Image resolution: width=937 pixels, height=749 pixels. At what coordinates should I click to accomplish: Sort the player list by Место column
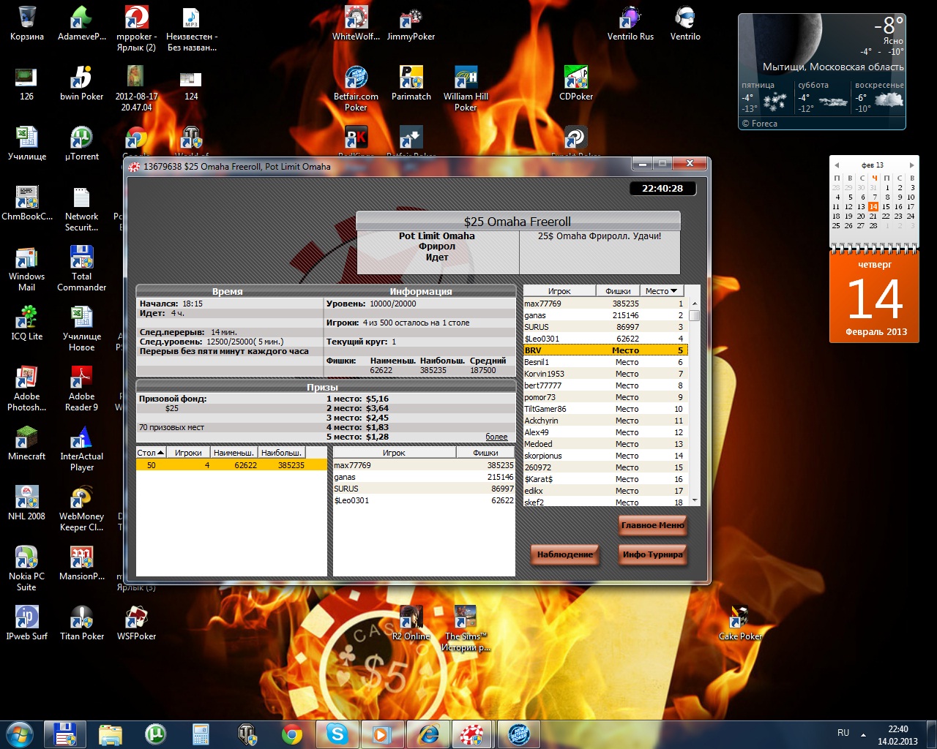pos(661,291)
